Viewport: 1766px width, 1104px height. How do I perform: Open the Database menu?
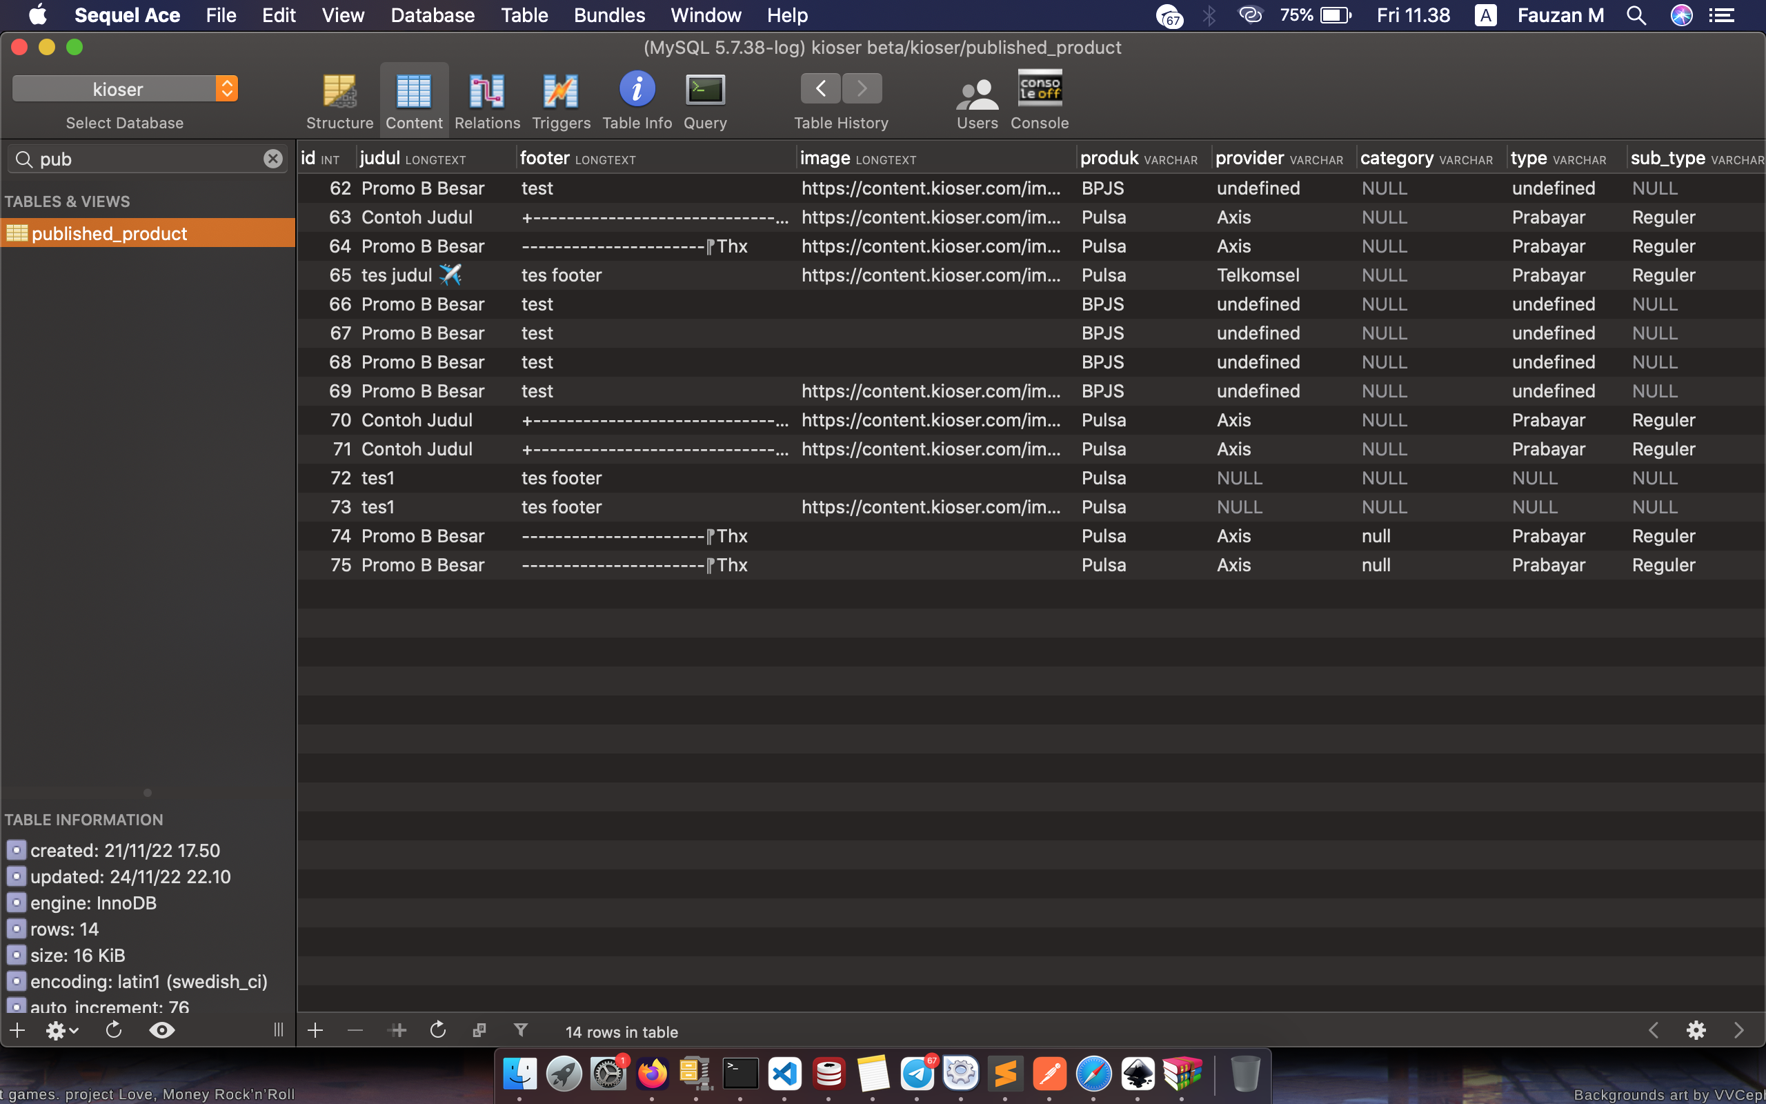[433, 15]
